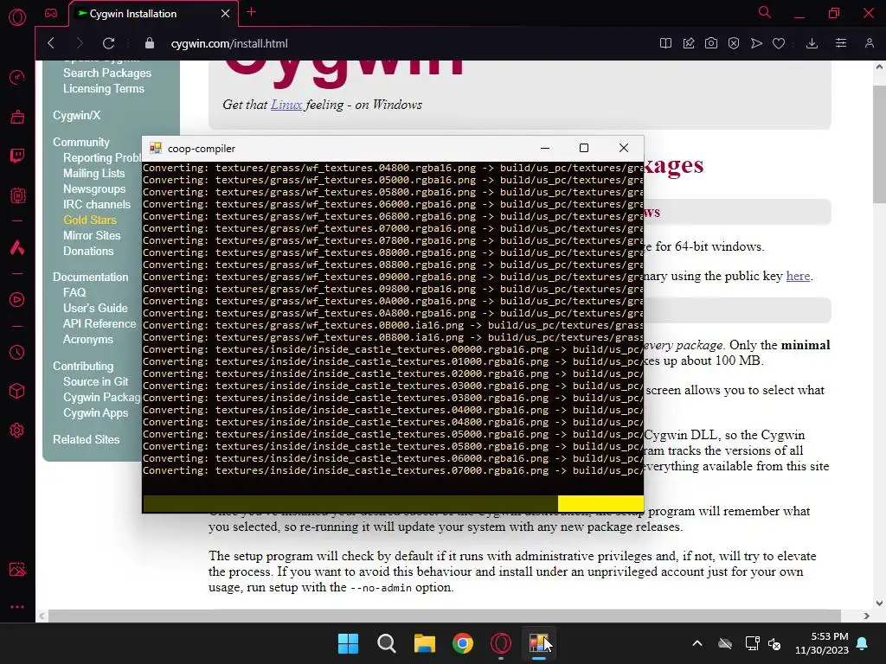Open Easy Setup sliders icon
This screenshot has width=886, height=664.
[841, 43]
